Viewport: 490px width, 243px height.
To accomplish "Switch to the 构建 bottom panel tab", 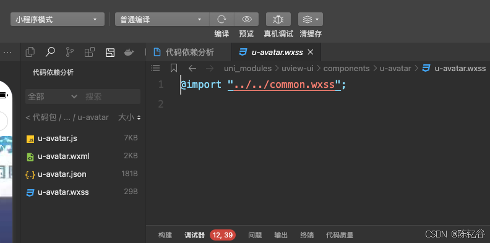I will click(x=165, y=235).
